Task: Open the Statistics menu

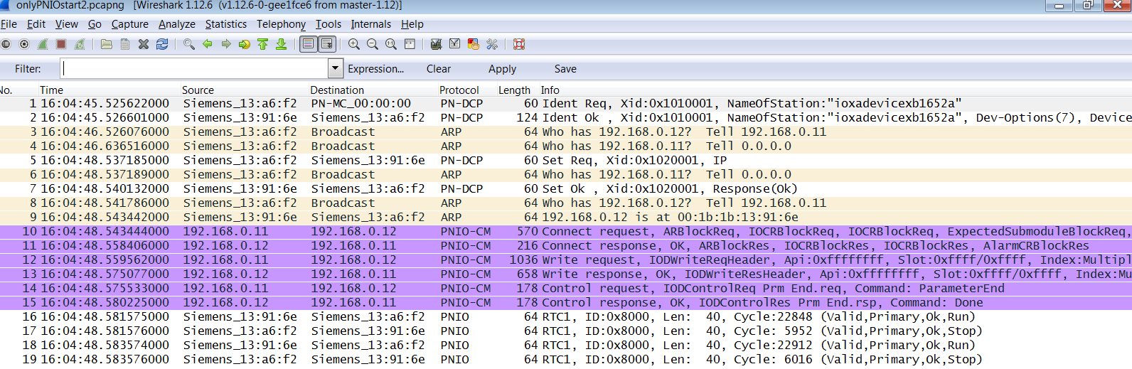Action: click(x=226, y=24)
